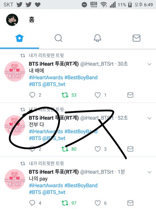
Task: Open the notifications bell tab
Action: [x=97, y=38]
